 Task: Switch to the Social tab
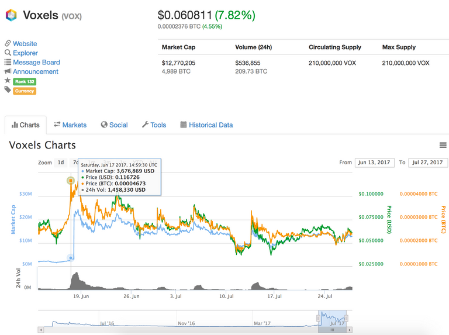pos(114,125)
